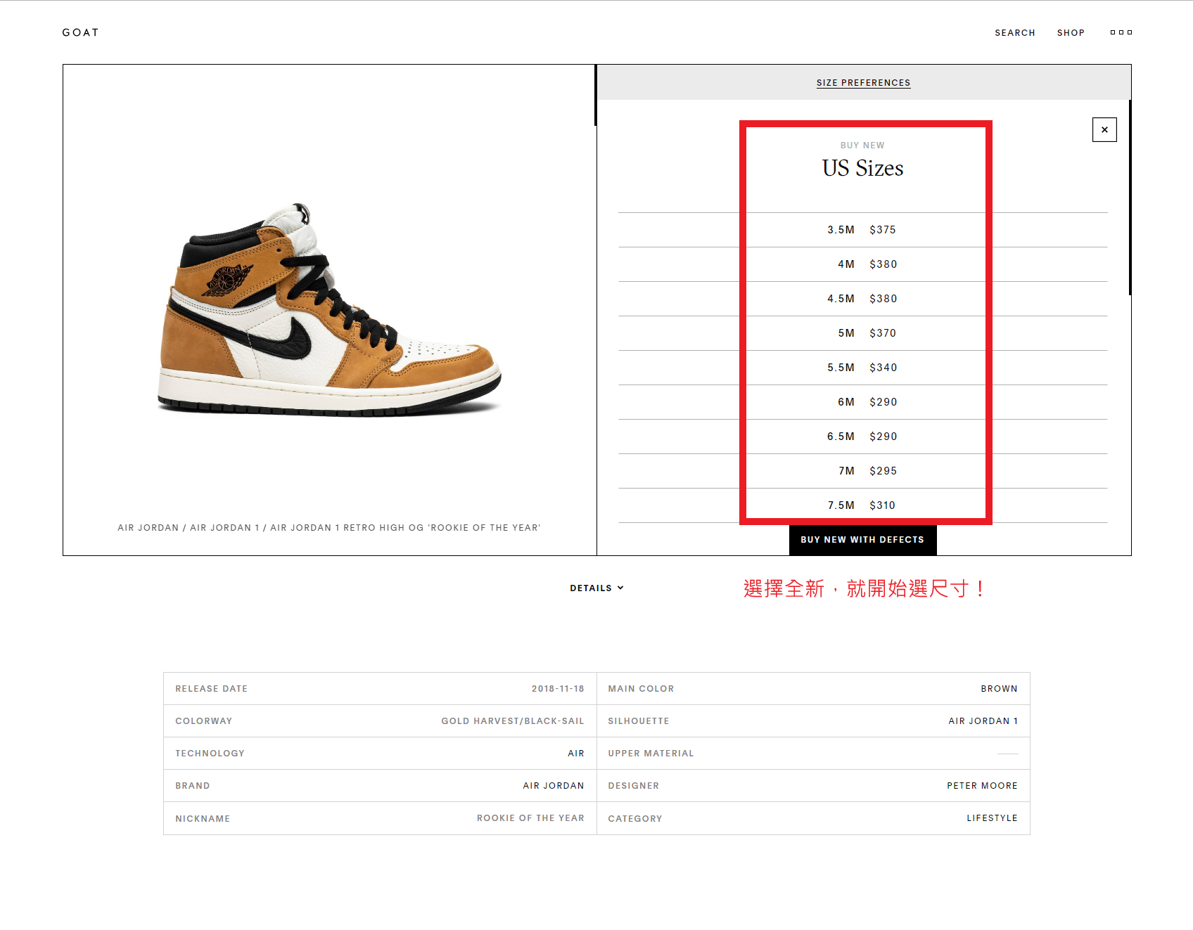Select size 3.5M for $375

[x=862, y=230]
